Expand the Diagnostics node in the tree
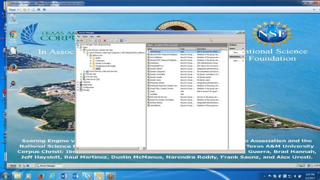The height and width of the screenshot is (180, 320). pyautogui.click(x=78, y=84)
